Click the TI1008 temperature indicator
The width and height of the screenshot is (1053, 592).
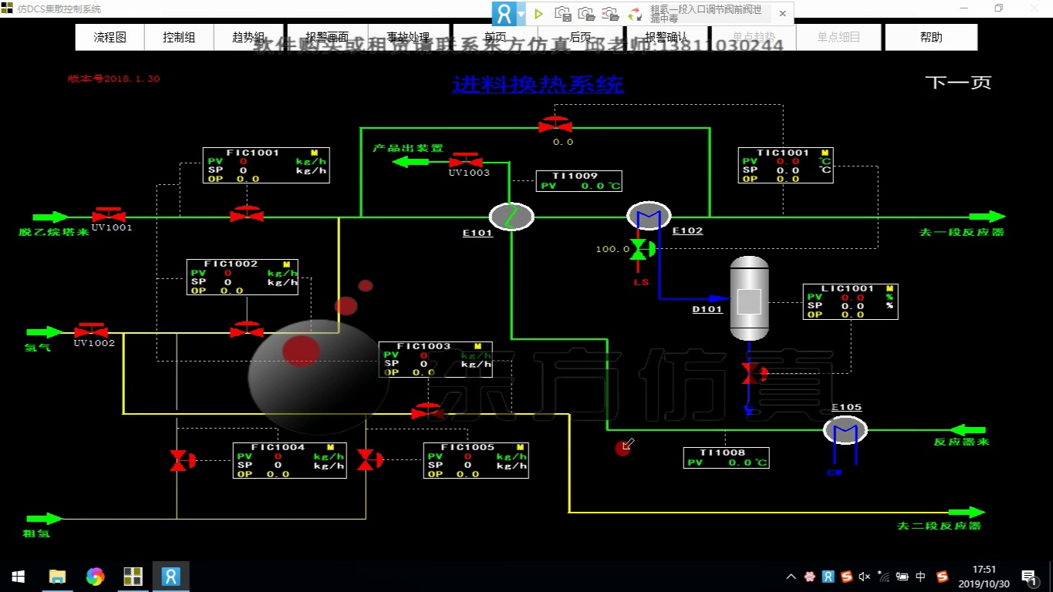pyautogui.click(x=726, y=458)
